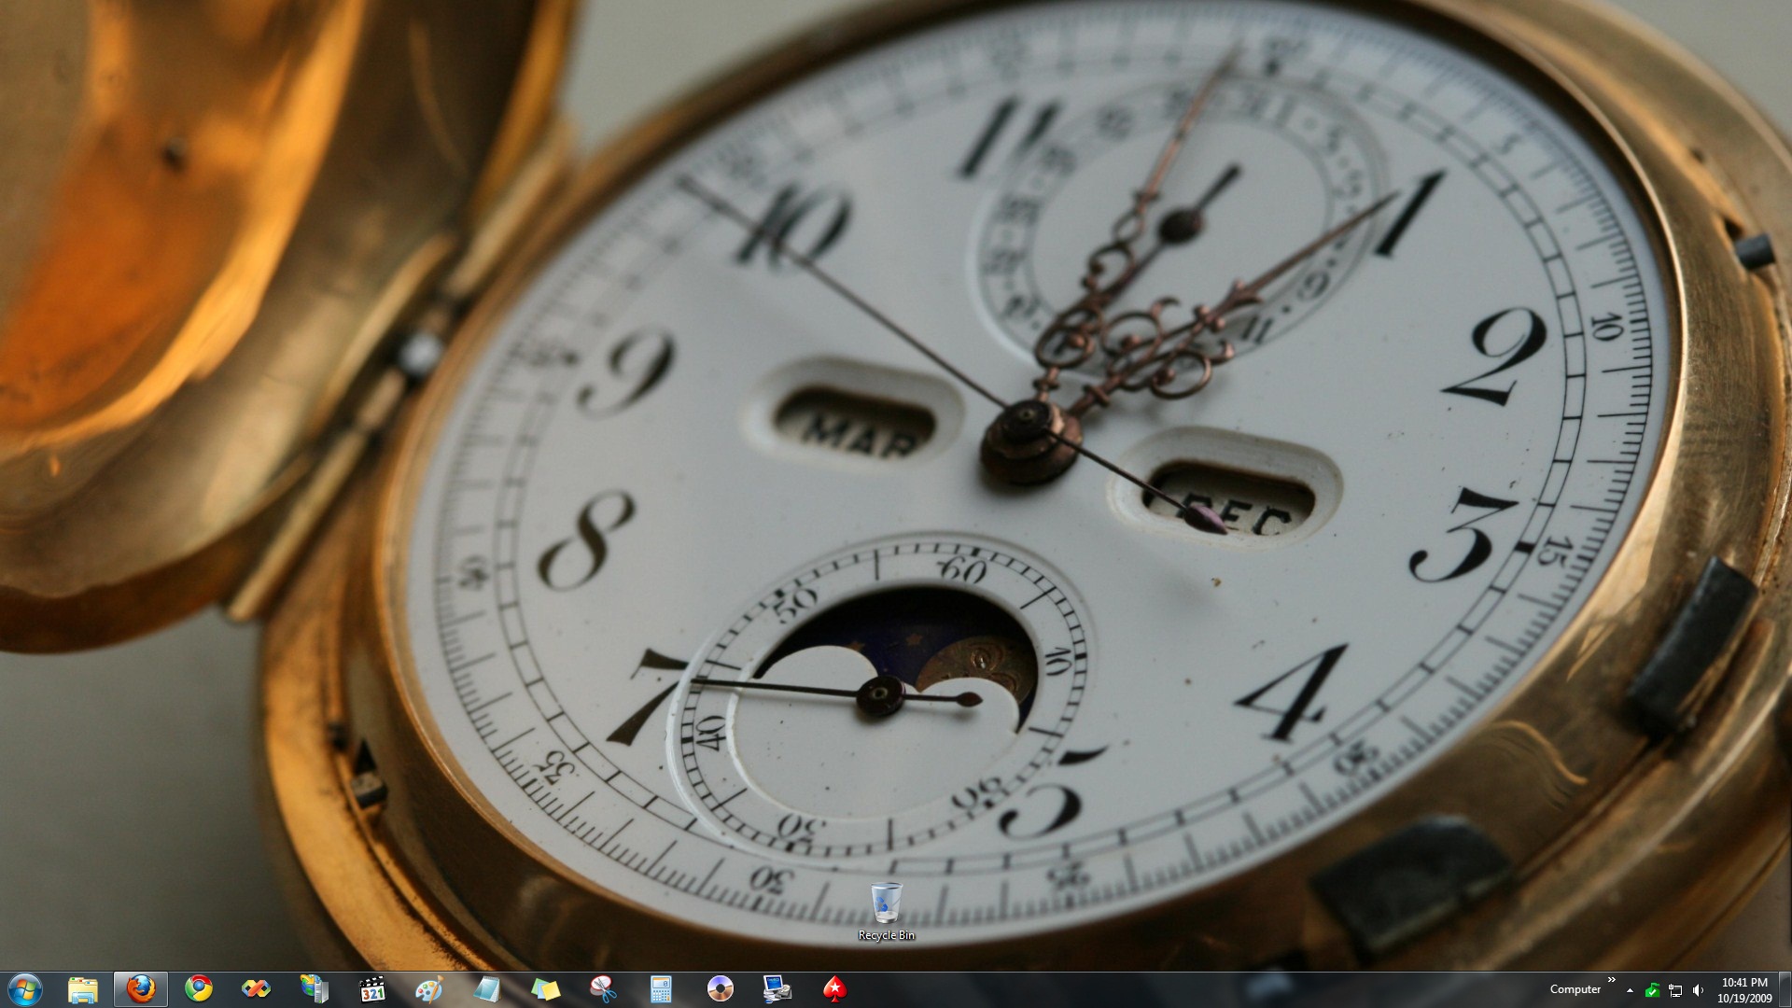Open the disc burning app icon
This screenshot has width=1792, height=1008.
[x=720, y=988]
